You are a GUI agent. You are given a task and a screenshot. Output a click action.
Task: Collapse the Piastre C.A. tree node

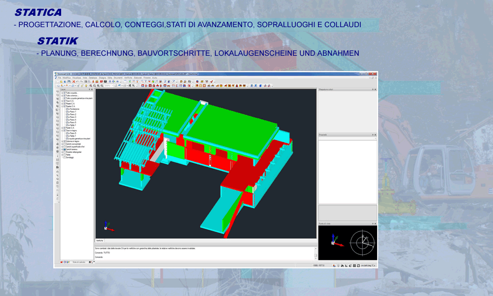pos(62,107)
